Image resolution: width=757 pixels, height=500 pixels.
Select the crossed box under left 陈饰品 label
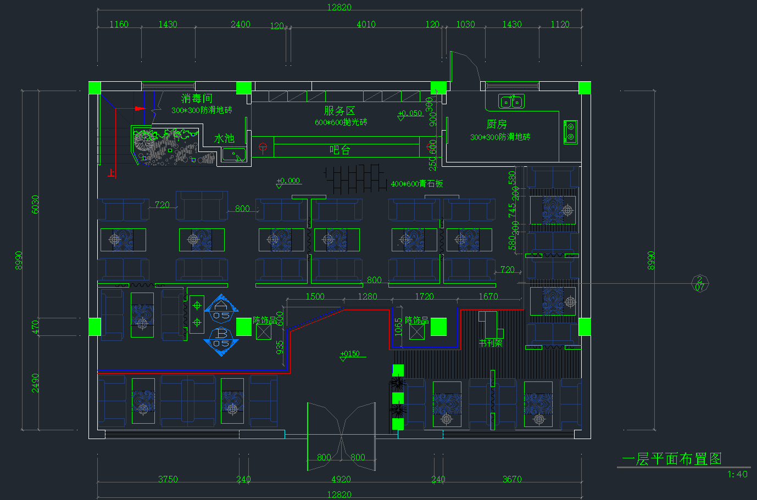pos(264,332)
